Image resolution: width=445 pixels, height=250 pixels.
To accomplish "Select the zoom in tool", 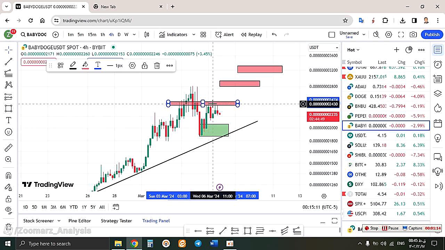I will 9,159.
